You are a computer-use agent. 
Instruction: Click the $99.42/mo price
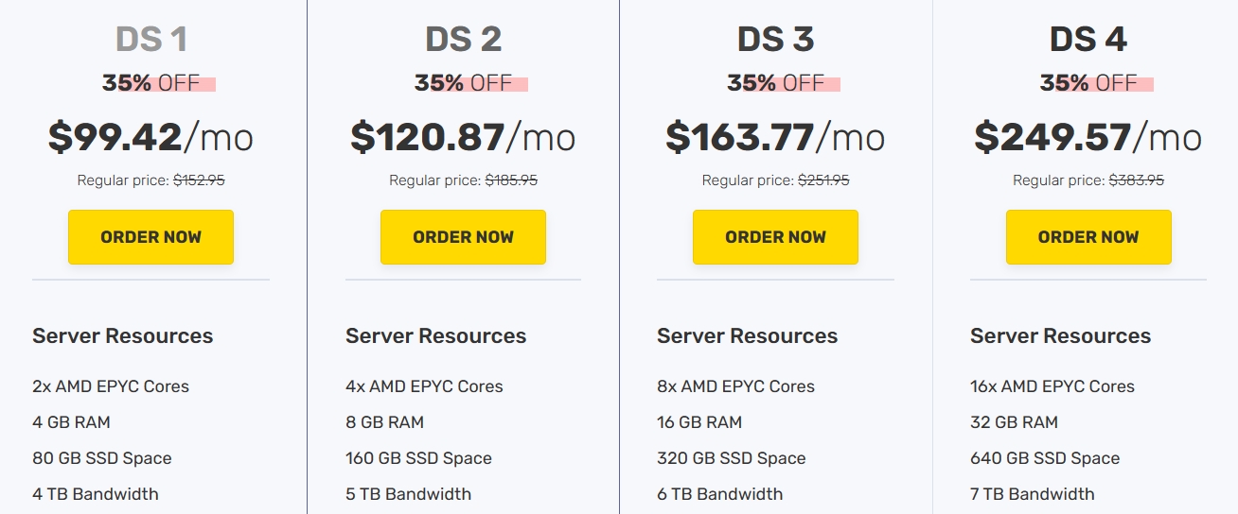[x=150, y=137]
